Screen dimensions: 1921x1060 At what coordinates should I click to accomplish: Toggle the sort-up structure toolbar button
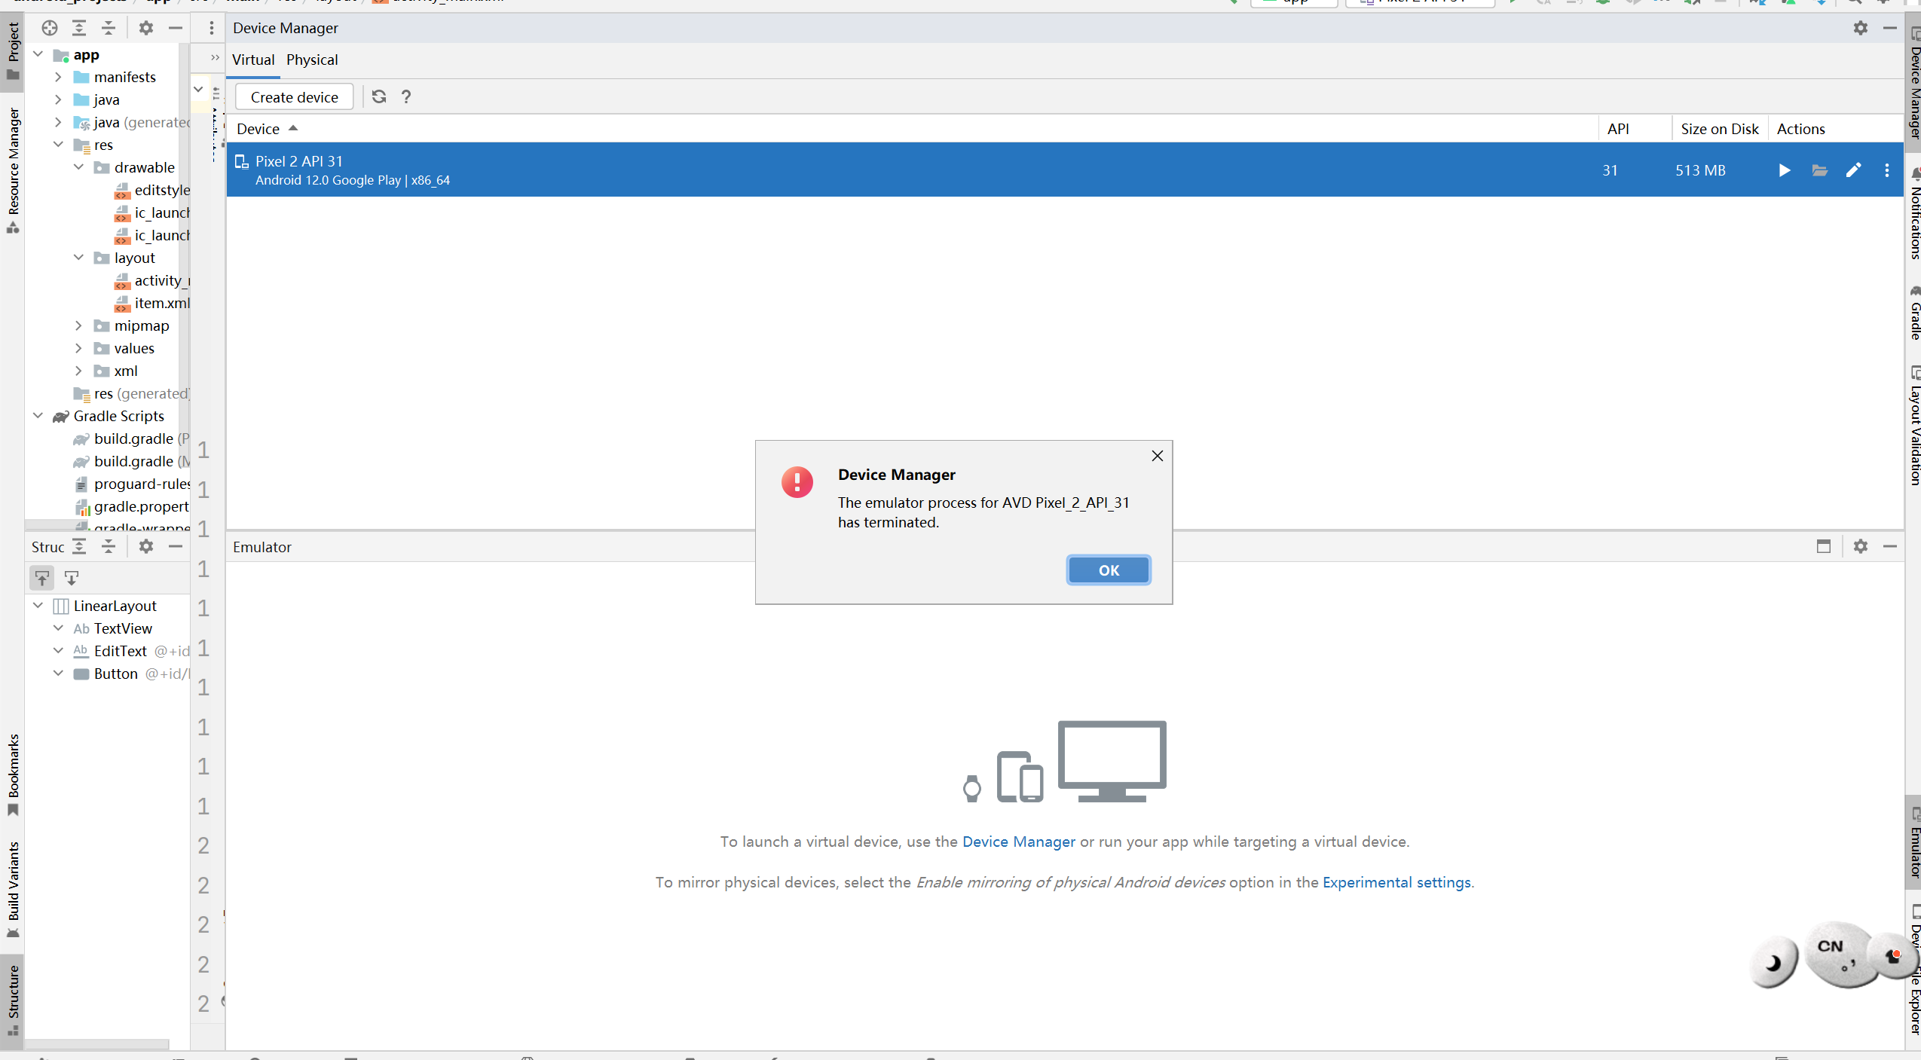tap(42, 578)
